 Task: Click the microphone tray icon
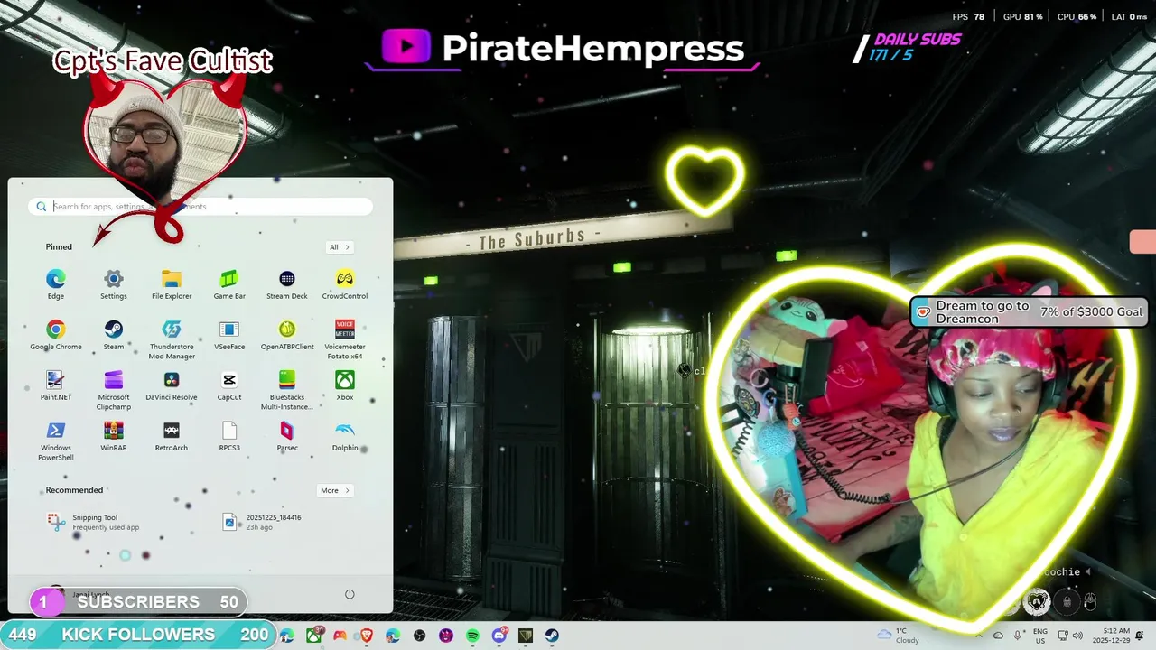point(1018,636)
